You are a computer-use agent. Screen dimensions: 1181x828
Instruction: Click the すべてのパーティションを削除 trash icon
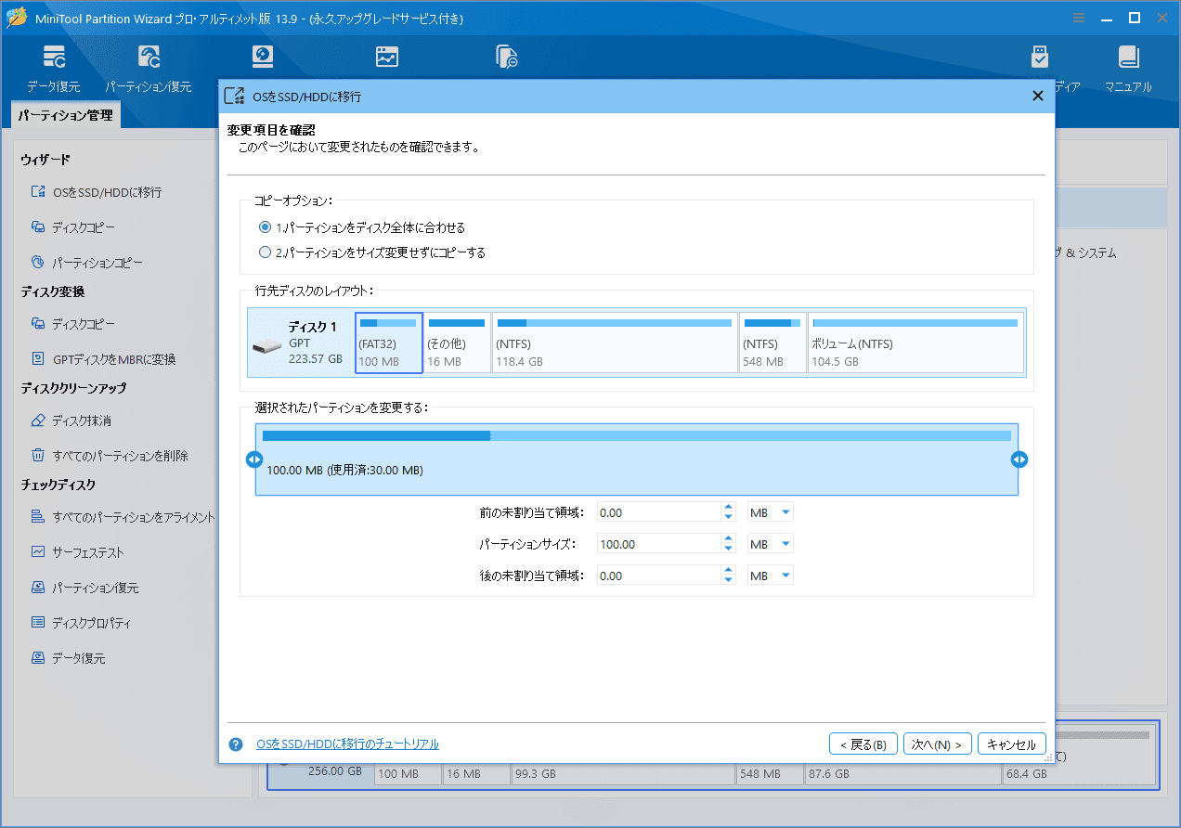click(x=38, y=456)
